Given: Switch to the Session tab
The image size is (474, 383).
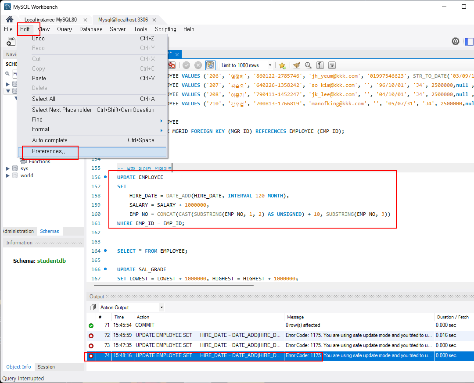Looking at the screenshot, I should click(x=46, y=367).
